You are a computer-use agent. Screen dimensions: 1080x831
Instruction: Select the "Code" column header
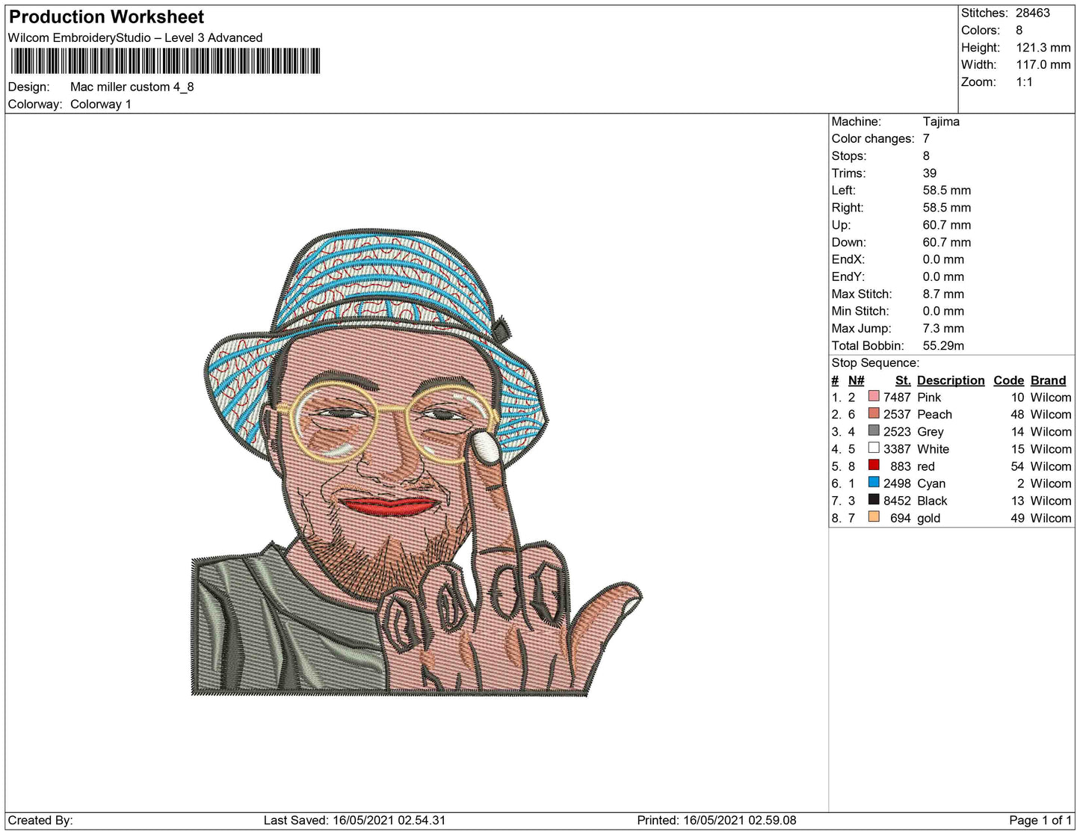pyautogui.click(x=1009, y=380)
